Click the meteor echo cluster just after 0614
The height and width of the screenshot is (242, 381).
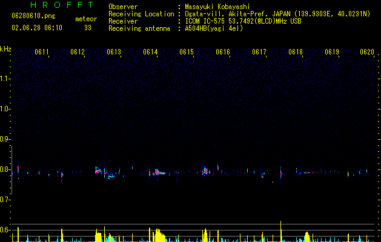[159, 172]
